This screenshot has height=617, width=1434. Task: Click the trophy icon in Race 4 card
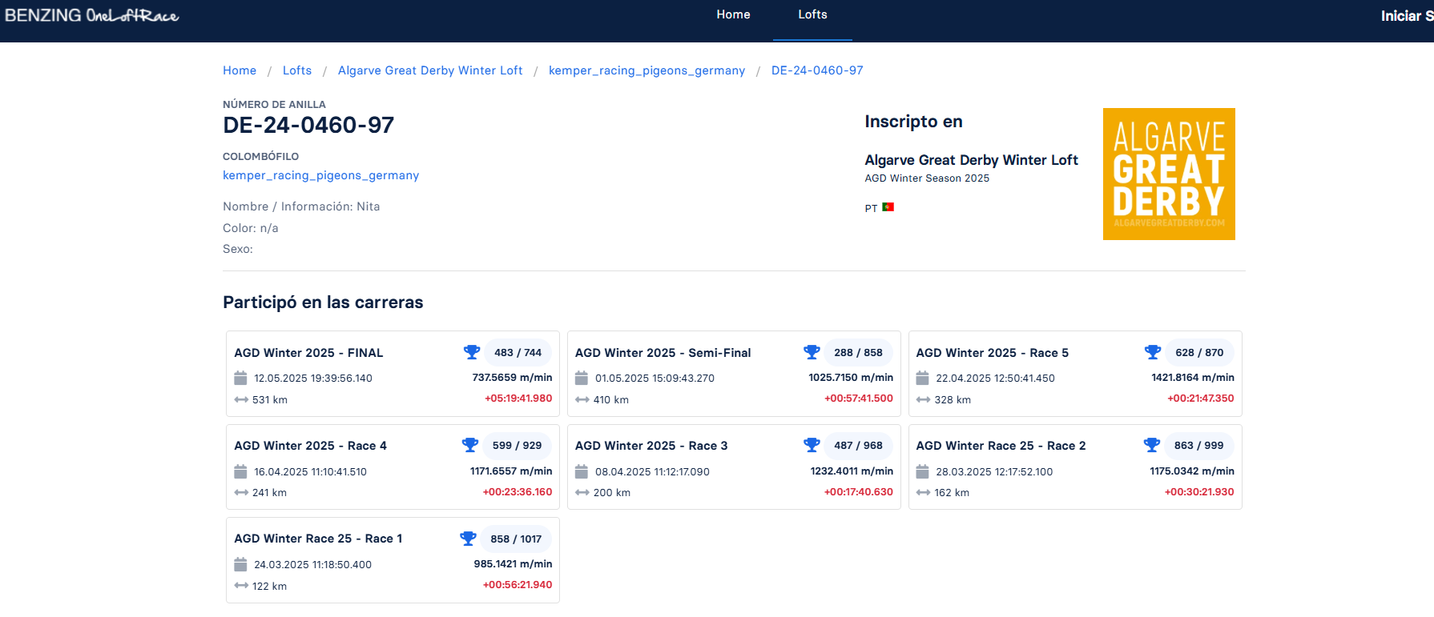tap(470, 445)
